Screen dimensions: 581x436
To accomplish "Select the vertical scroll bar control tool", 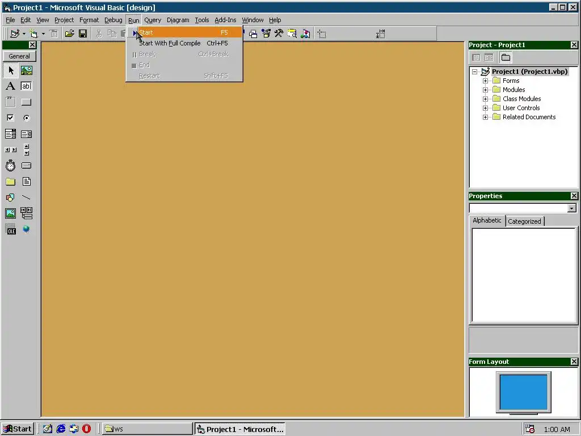I will [x=26, y=150].
